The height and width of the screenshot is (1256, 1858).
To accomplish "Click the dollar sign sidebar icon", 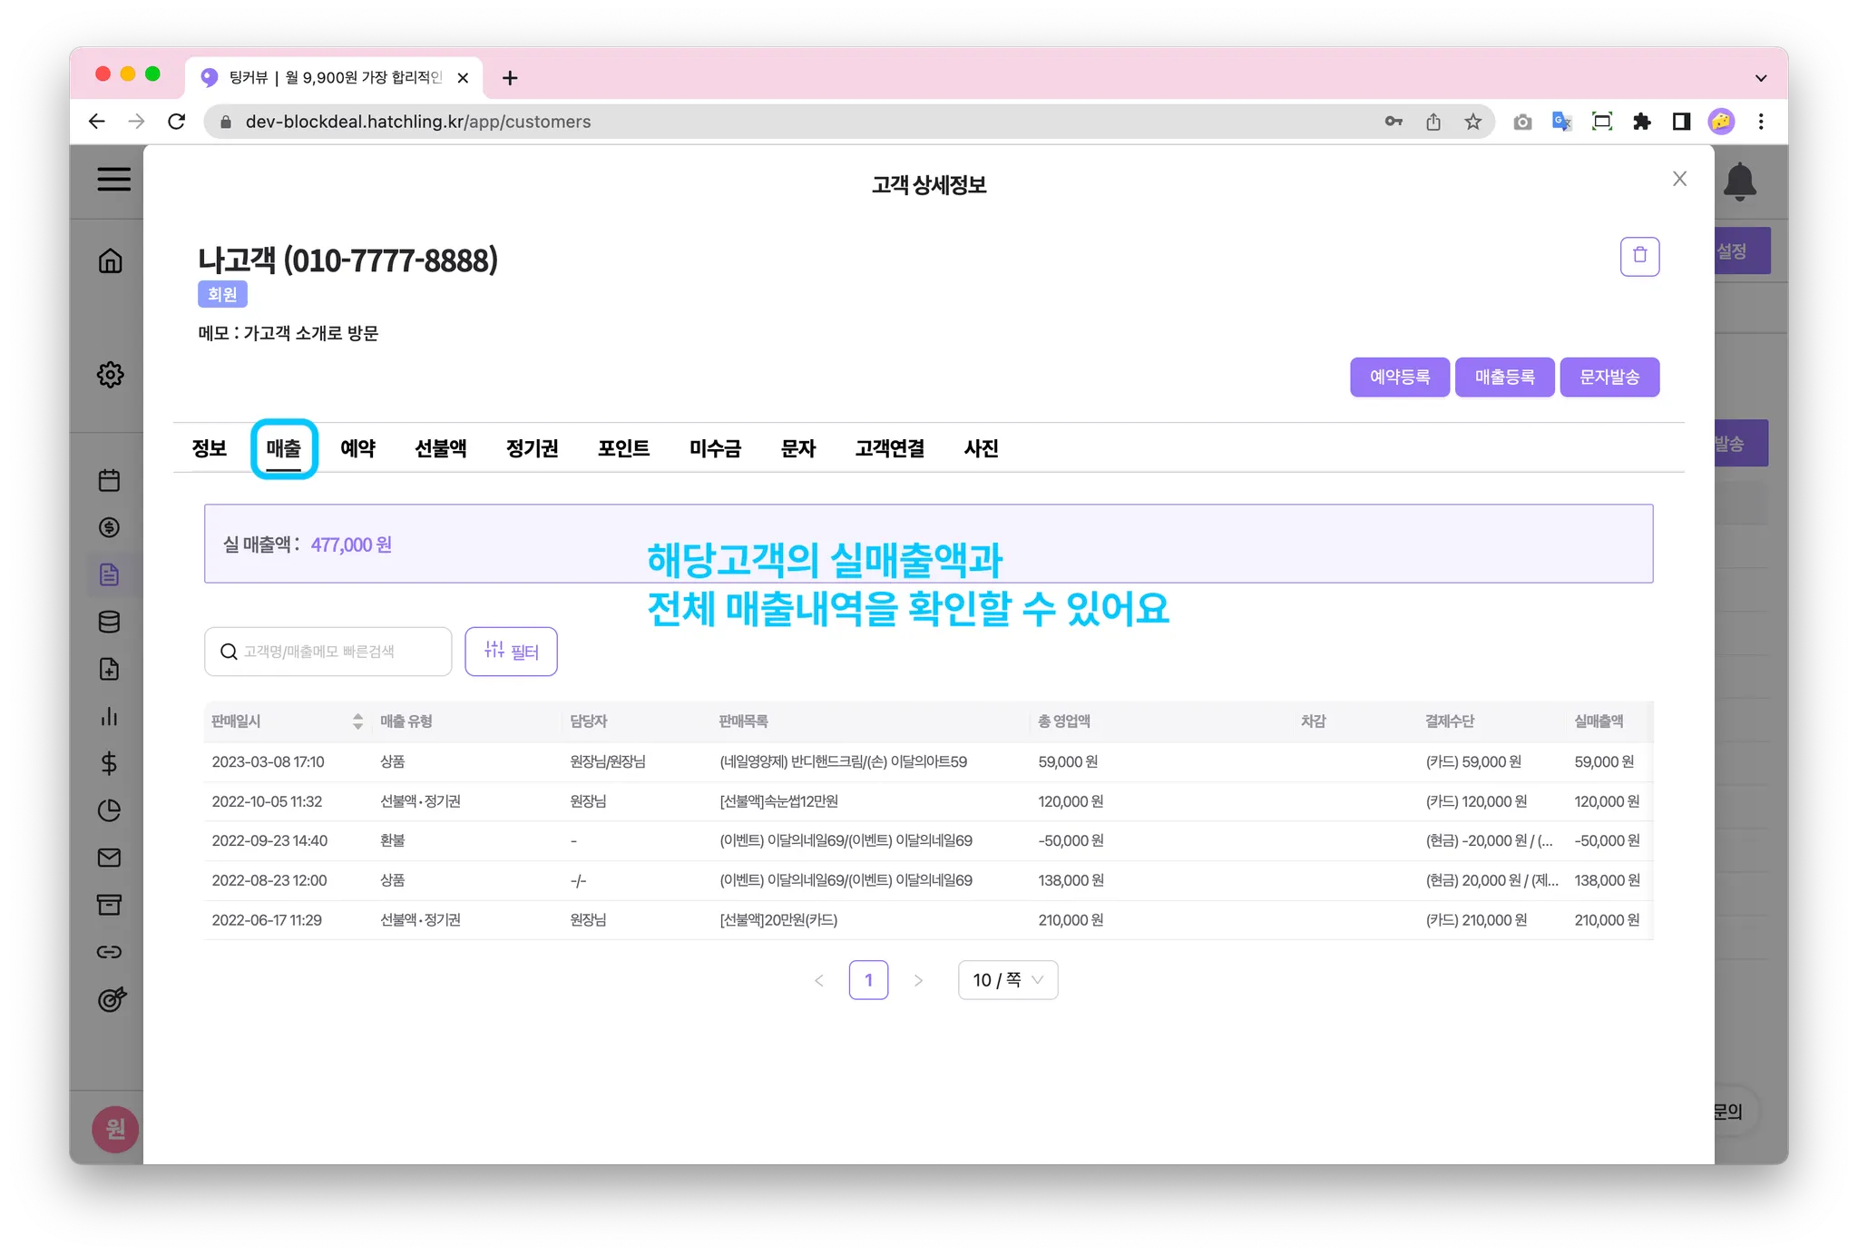I will pyautogui.click(x=110, y=763).
